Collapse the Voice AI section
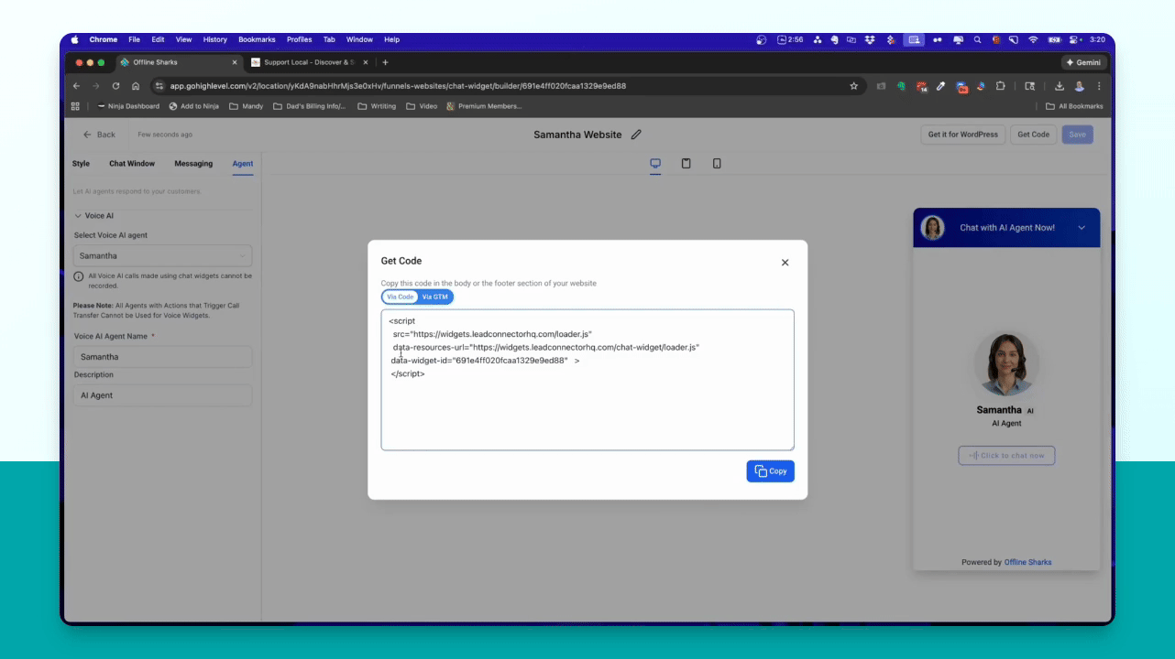Viewport: 1175px width, 659px height. tap(78, 216)
